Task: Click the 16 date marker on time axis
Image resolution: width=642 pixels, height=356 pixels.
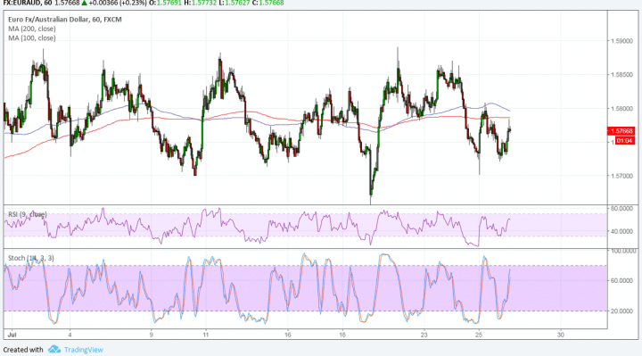Action: click(288, 335)
